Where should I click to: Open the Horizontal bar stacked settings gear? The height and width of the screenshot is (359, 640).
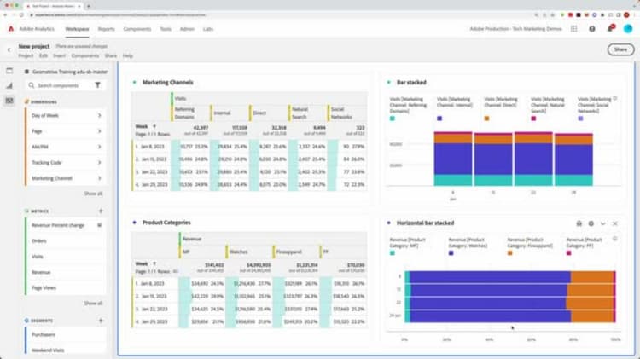tap(591, 223)
